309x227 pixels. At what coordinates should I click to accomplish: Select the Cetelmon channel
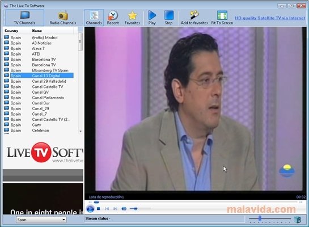[x=42, y=131]
